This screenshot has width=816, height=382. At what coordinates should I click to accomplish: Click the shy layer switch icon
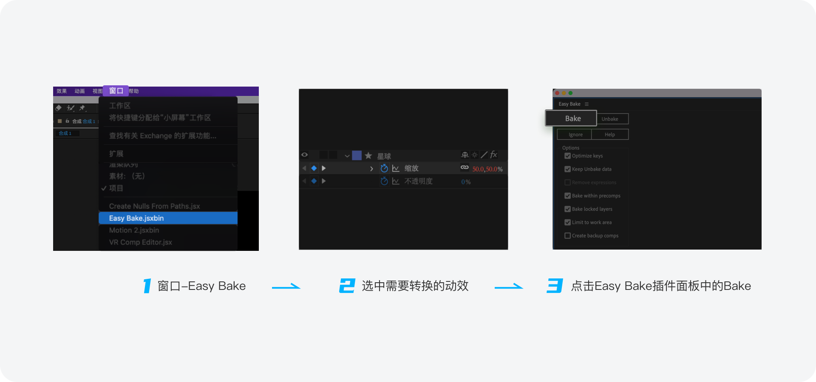(465, 155)
